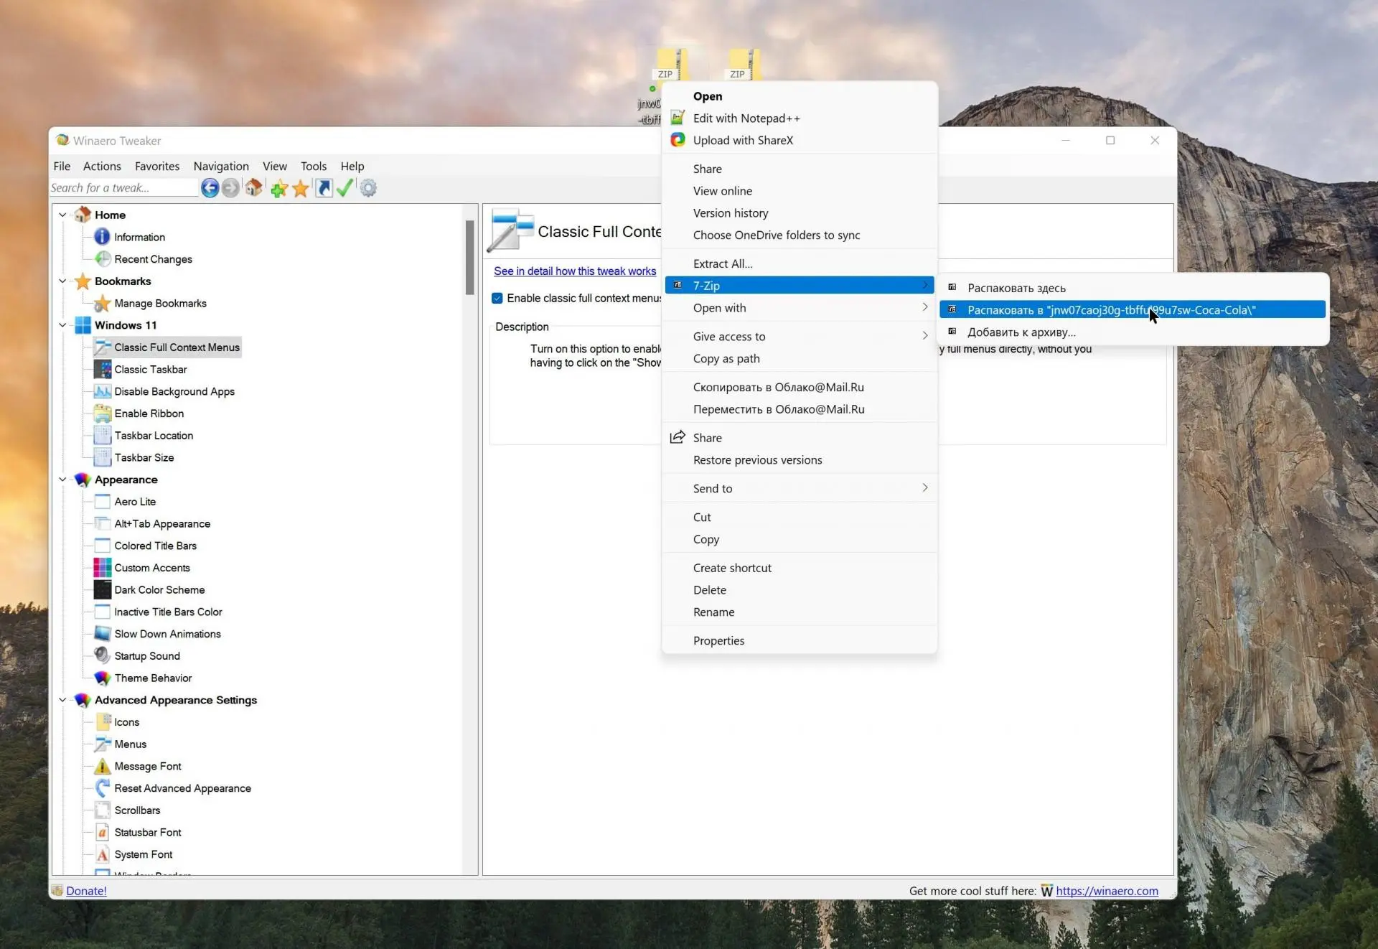The width and height of the screenshot is (1378, 949).
Task: Select Taskbar Location in the tree
Action: (x=154, y=436)
